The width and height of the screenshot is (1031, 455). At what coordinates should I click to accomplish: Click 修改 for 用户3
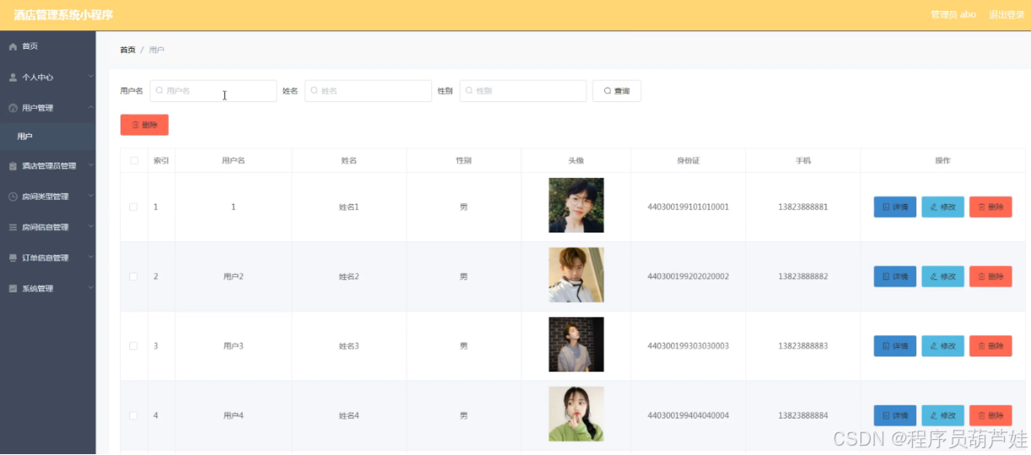click(x=942, y=345)
